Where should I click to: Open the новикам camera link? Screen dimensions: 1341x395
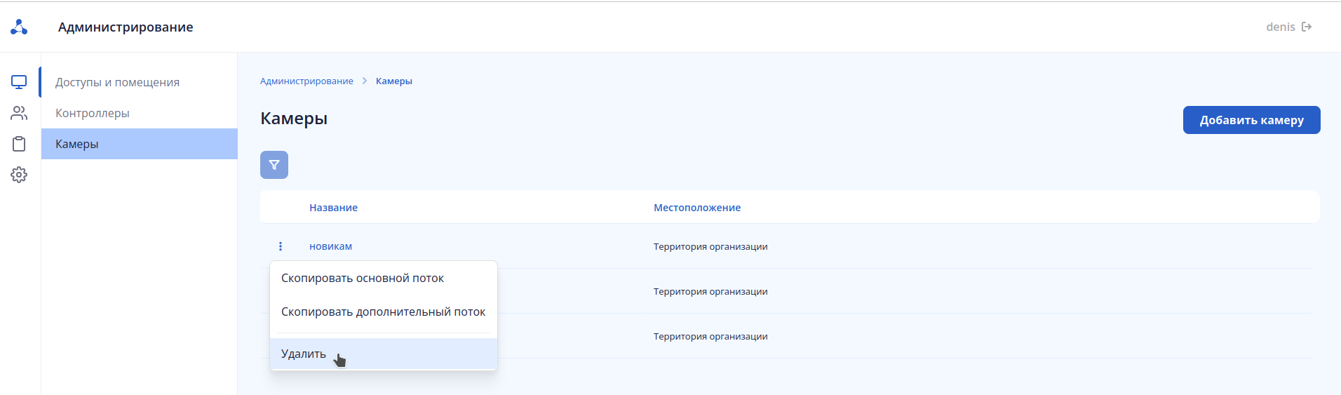330,247
